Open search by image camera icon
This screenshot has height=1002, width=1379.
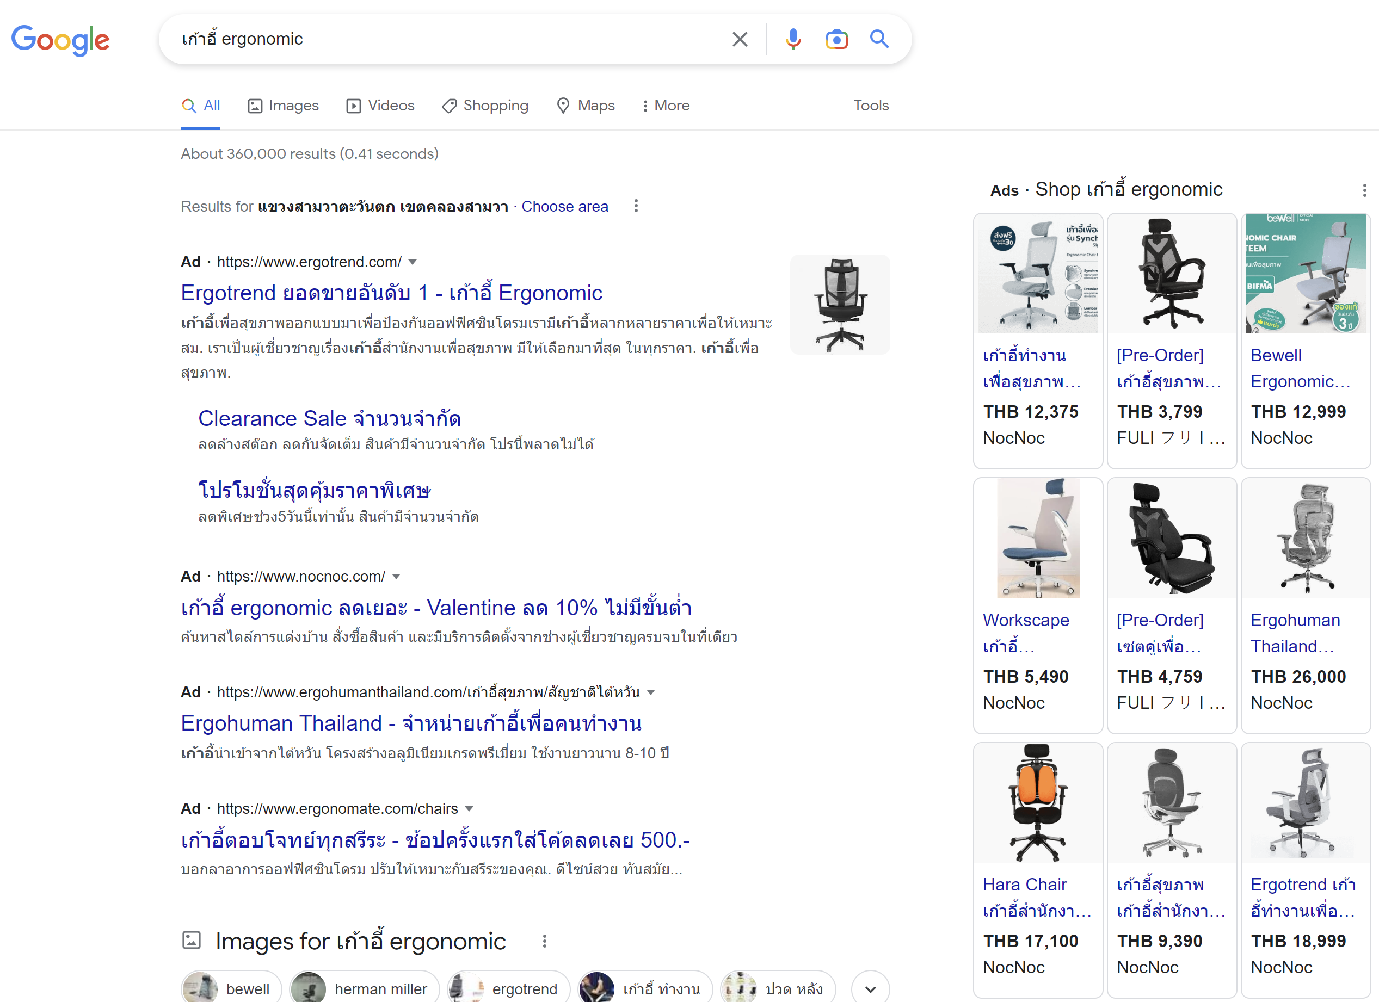click(836, 40)
